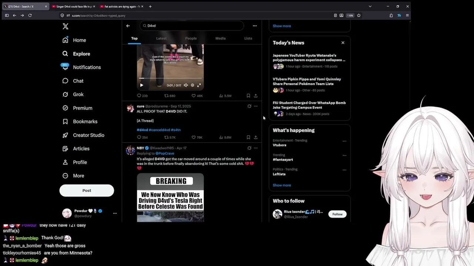This screenshot has height=266, width=474.
Task: Open cure's profile avatar
Action: pos(130,108)
